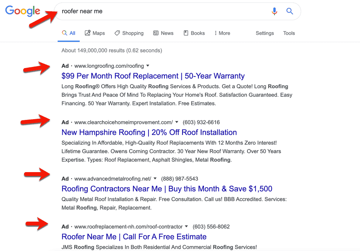Open the Tools menu
This screenshot has width=360, height=251.
[x=289, y=33]
